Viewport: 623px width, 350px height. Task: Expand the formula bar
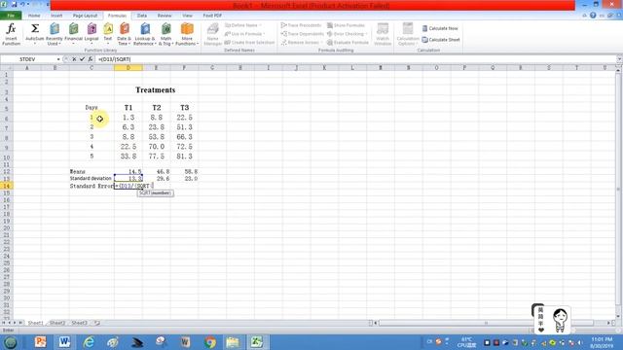[619, 59]
